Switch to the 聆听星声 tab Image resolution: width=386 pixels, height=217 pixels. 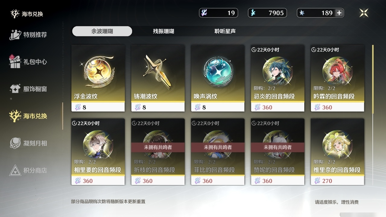225,31
